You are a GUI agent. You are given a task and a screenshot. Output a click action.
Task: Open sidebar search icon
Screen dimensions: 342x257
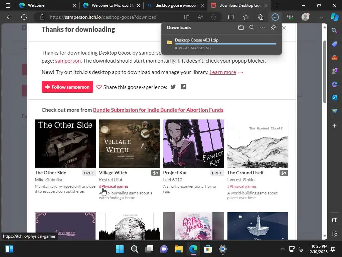coord(334,30)
